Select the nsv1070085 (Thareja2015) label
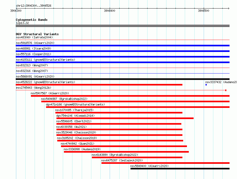Viewport: 237px width, 179px height. pos(74,110)
